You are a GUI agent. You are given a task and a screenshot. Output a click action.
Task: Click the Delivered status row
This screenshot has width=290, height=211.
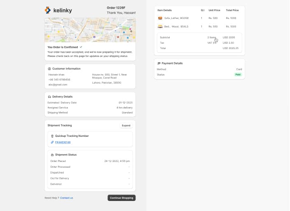[90, 184]
